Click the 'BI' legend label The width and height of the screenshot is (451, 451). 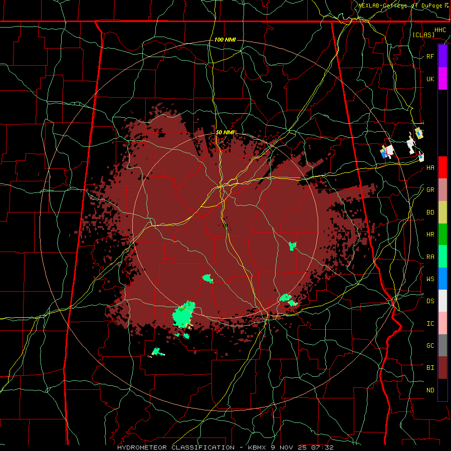(430, 368)
